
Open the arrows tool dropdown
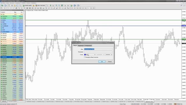pyautogui.click(x=68, y=8)
